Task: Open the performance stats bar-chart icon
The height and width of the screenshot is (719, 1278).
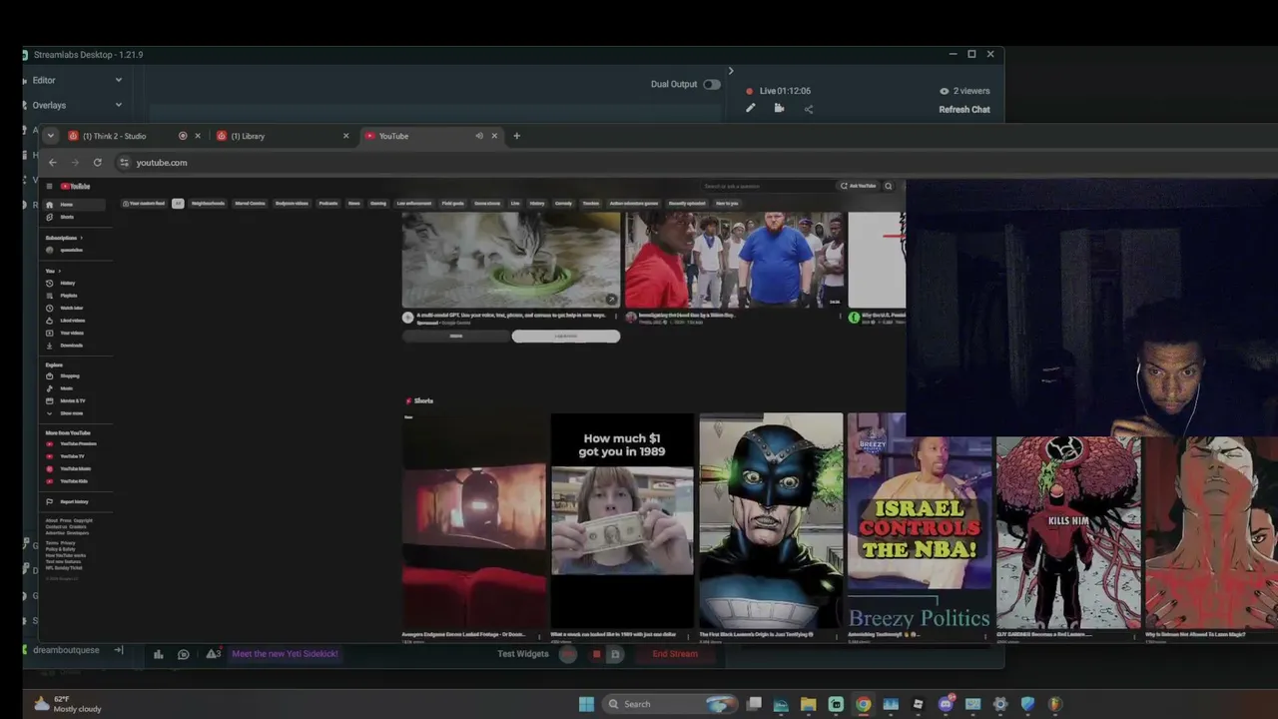Action: 158,654
